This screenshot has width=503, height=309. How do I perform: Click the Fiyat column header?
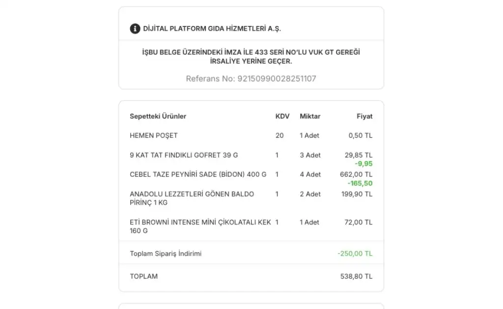pos(364,116)
